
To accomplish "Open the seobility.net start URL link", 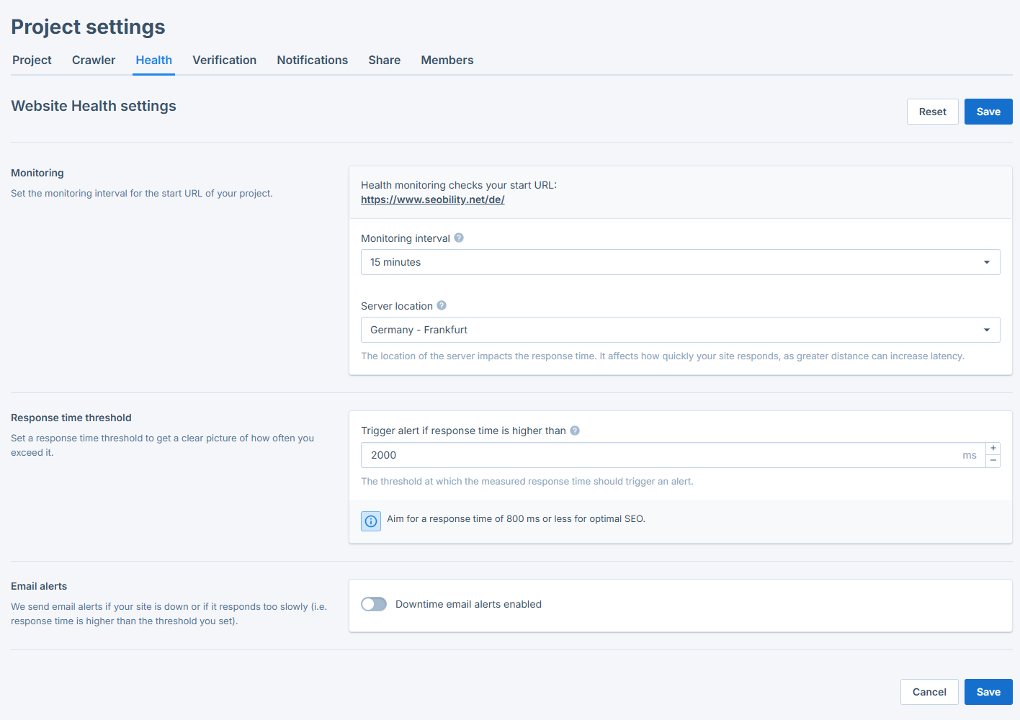I will [432, 199].
